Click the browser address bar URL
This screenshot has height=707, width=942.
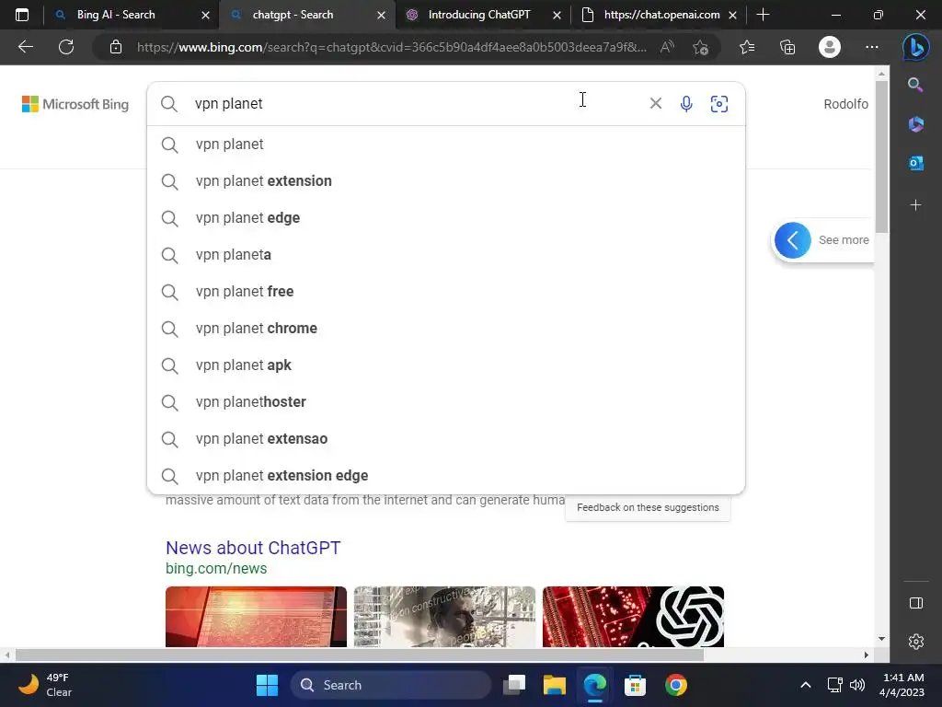(x=392, y=47)
